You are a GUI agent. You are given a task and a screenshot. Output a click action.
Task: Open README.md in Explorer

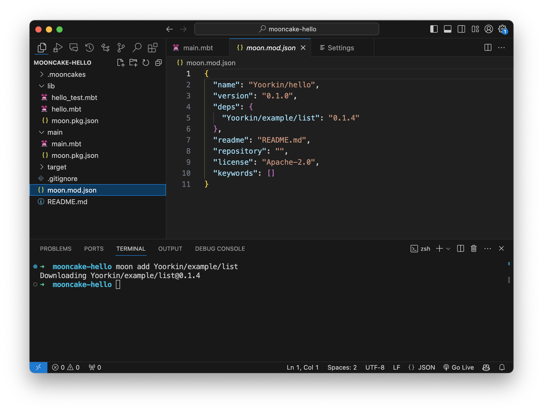point(98,202)
